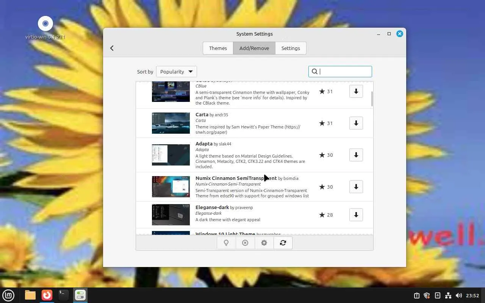Open the CBlue theme preview thumbnail
Image resolution: width=485 pixels, height=303 pixels.
point(171,92)
